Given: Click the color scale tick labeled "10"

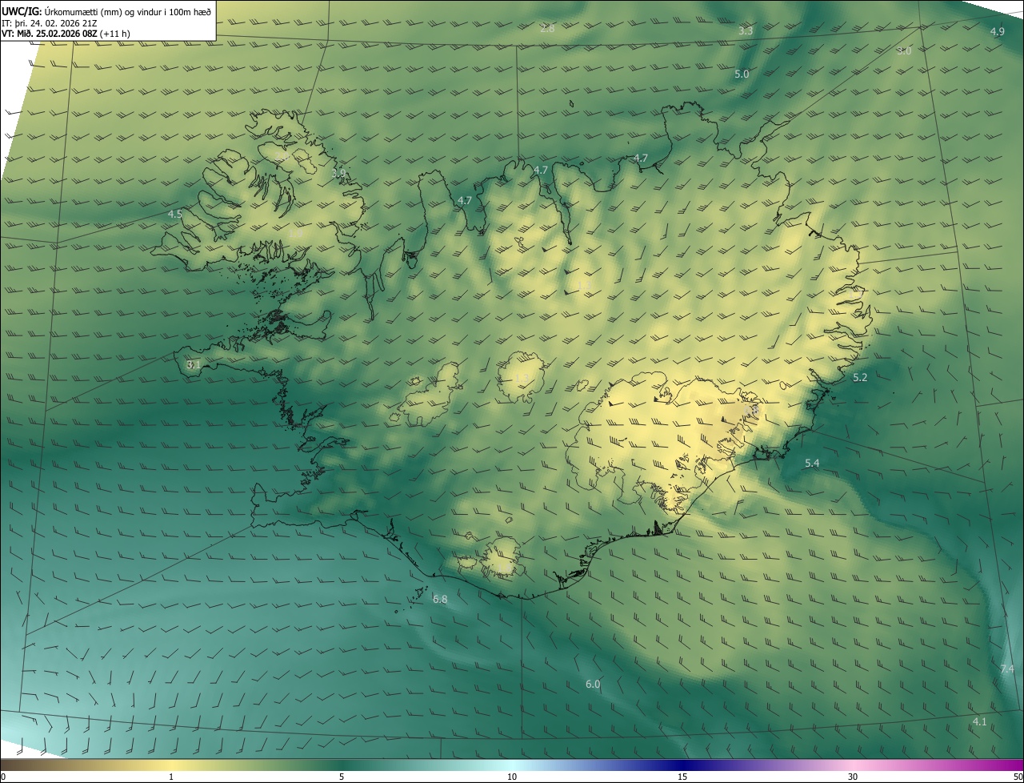Looking at the screenshot, I should point(512,777).
